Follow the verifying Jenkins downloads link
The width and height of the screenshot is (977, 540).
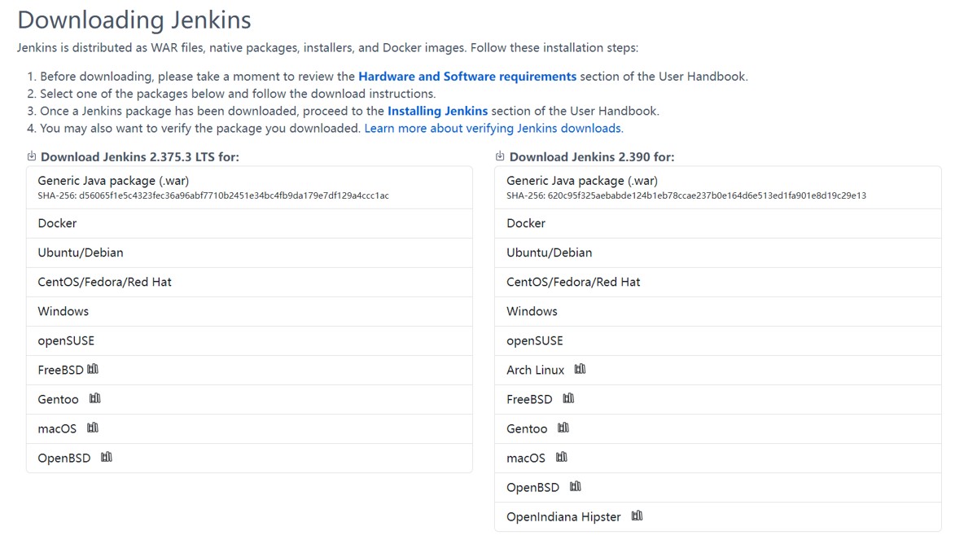tap(493, 128)
